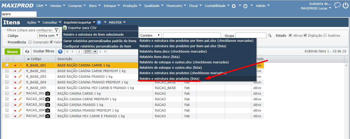Check the row checkbox for R_BASE_001
Viewport: 350px width, 139px height.
click(7, 65)
